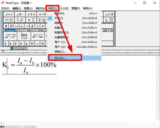The height and width of the screenshot is (128, 160).
Task: Open the embellishments palette
Action: tap(31, 14)
